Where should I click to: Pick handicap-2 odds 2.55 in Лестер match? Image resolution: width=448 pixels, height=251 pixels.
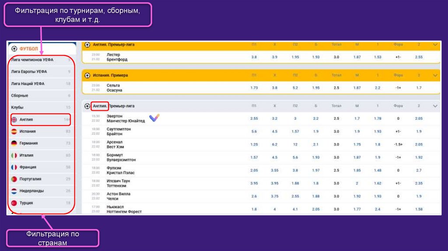[x=419, y=57]
